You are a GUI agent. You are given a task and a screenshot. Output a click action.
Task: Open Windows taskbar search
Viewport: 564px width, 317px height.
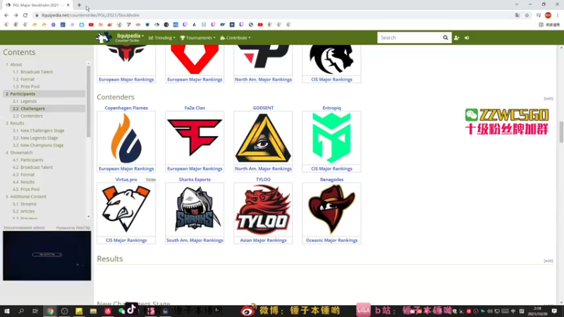pos(21,311)
